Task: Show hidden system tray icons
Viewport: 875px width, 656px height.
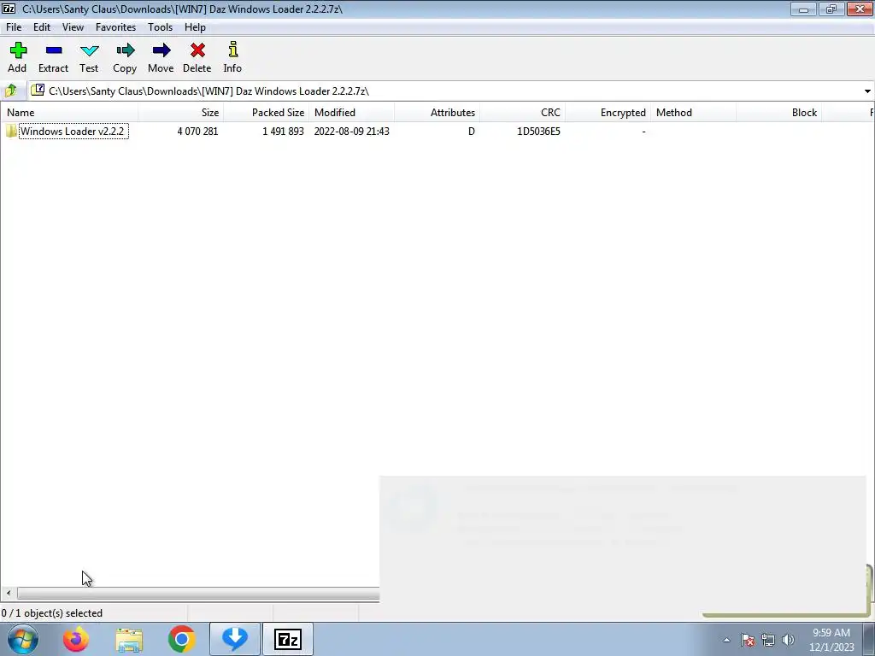Action: 726,640
